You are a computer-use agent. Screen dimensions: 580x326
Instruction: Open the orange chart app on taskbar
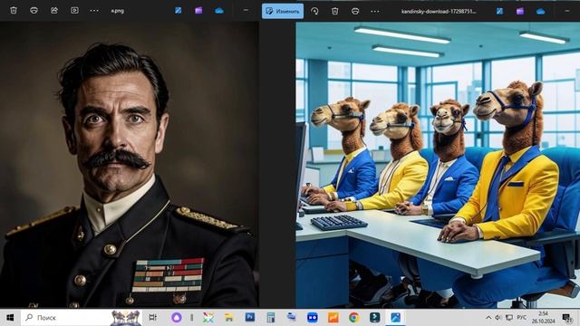click(333, 318)
